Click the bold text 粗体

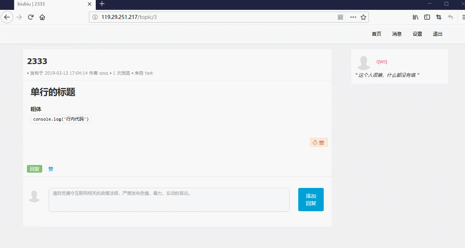(36, 109)
